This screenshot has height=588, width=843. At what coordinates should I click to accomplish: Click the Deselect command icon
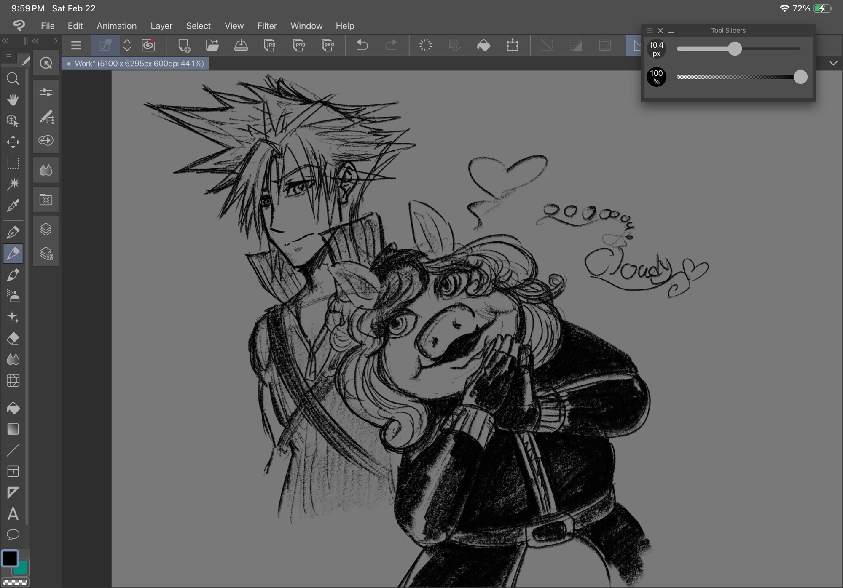547,45
